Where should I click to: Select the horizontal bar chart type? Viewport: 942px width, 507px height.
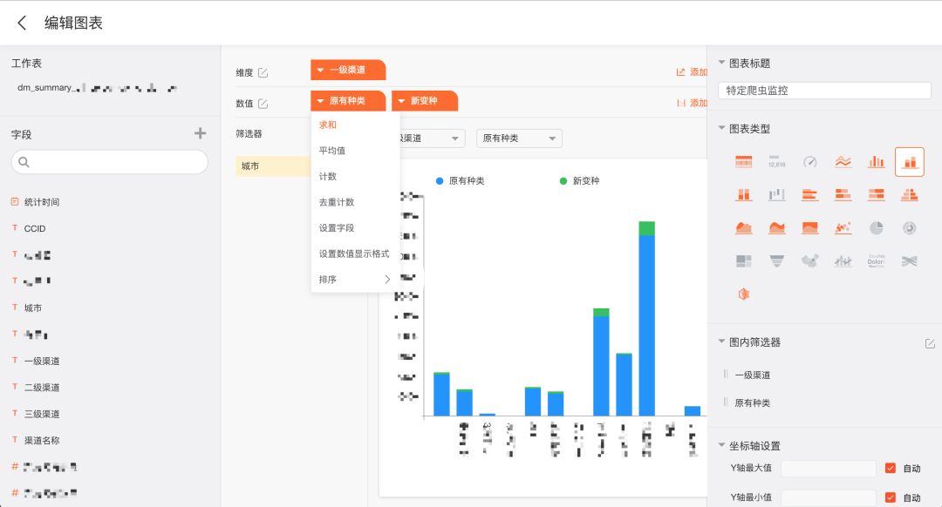click(809, 194)
